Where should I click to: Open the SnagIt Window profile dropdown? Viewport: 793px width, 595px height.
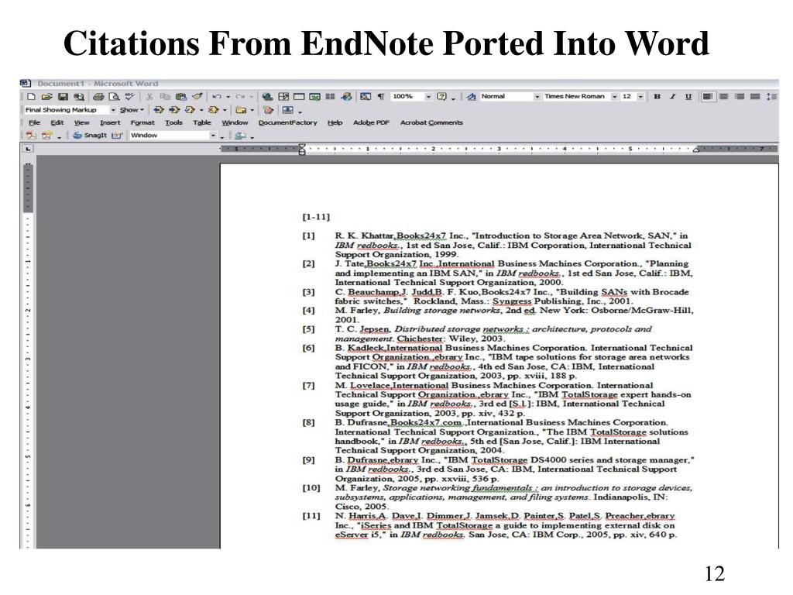(x=213, y=135)
